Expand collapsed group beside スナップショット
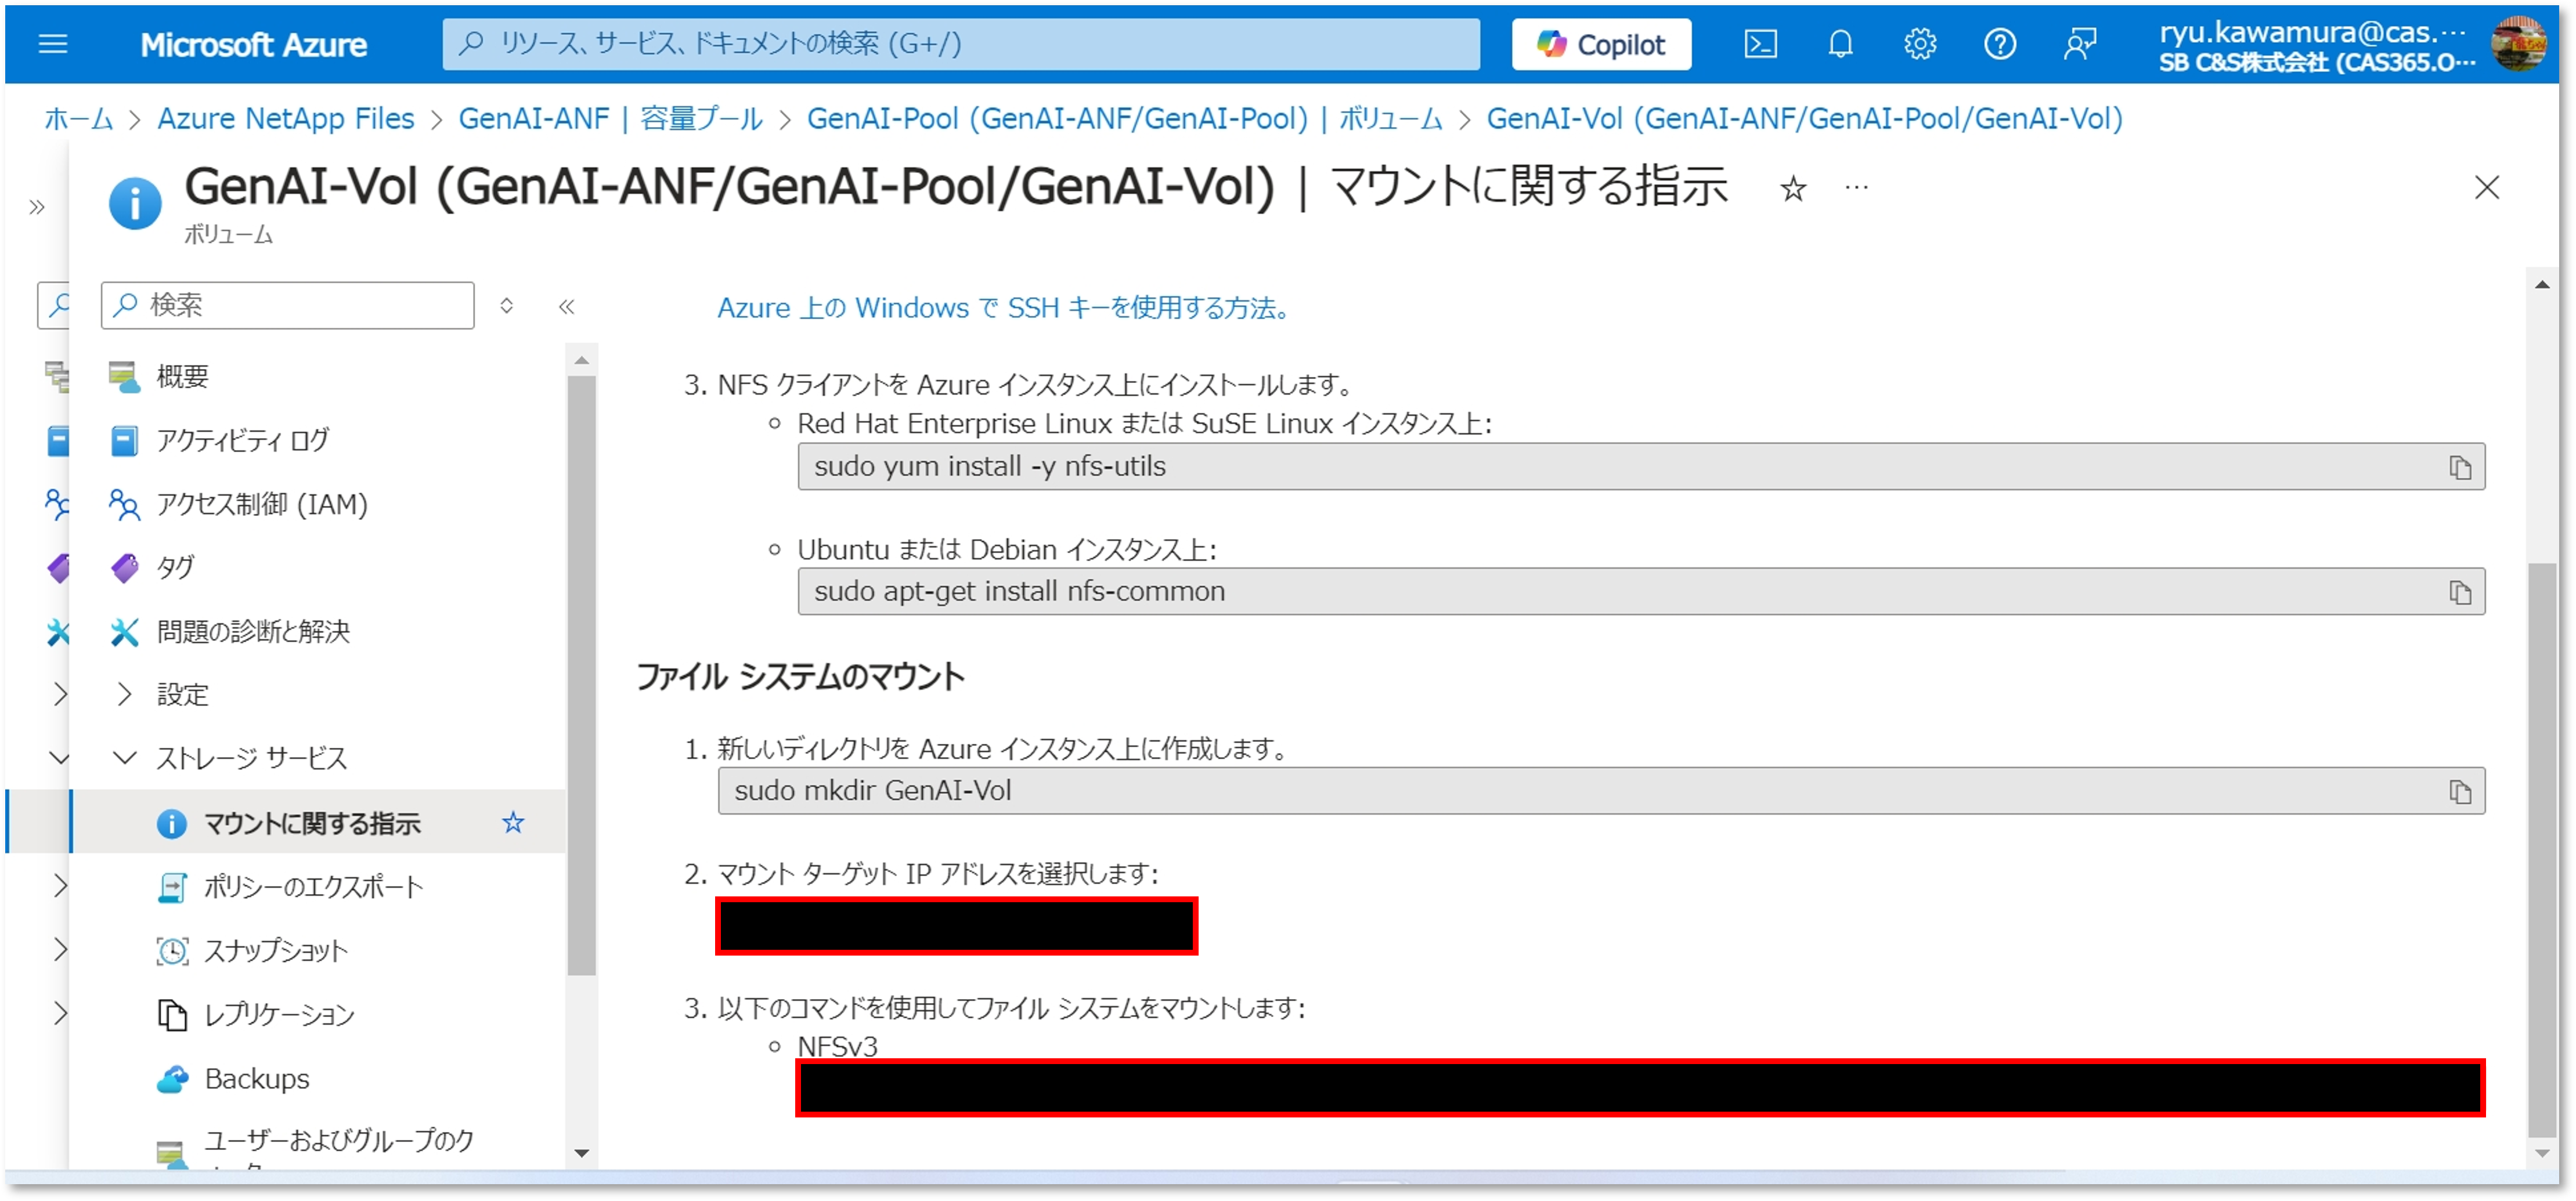Screen dimensions: 2576x1201 60,949
